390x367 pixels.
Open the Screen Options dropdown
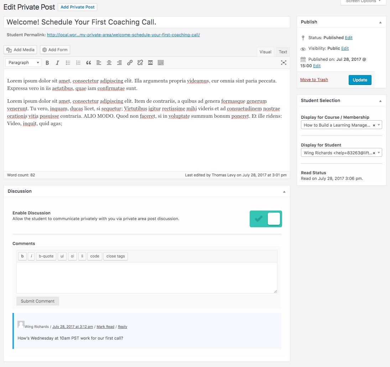tap(363, 1)
